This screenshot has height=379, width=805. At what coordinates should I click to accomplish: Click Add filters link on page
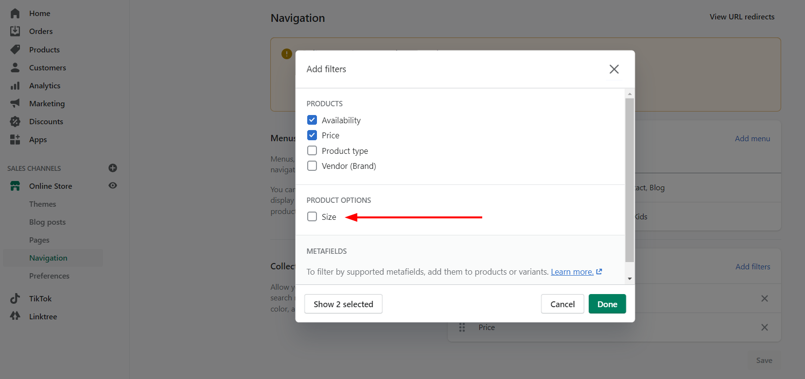(x=752, y=267)
